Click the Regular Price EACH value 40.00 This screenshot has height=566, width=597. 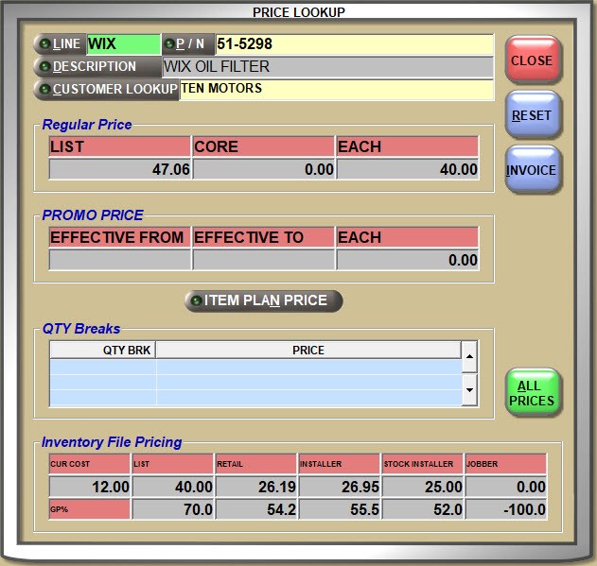point(408,169)
